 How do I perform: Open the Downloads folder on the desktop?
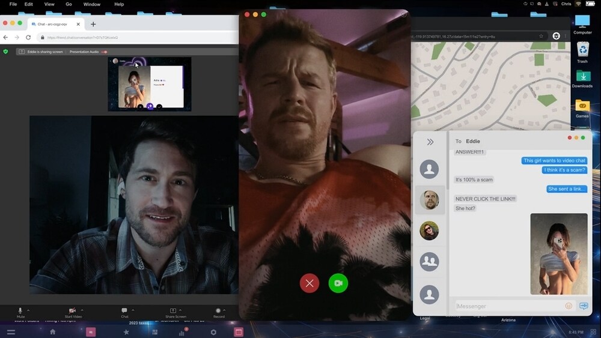582,79
